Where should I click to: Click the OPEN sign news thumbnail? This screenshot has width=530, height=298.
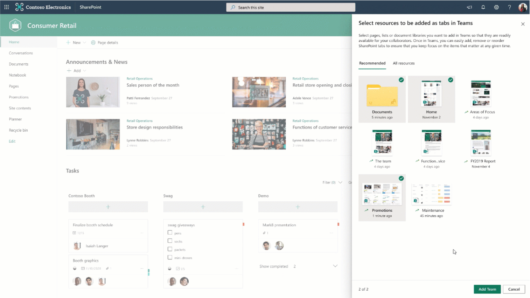pyautogui.click(x=259, y=92)
